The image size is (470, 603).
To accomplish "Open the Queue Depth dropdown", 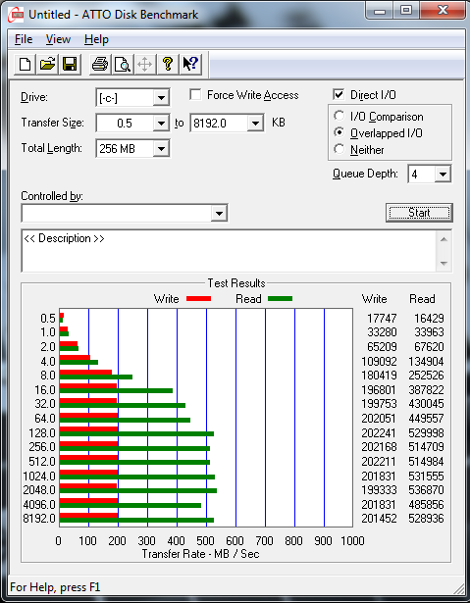I will (443, 175).
